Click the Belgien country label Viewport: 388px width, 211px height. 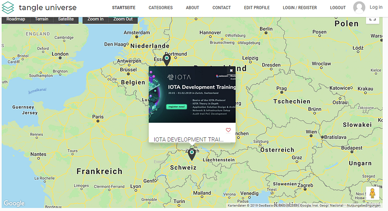point(133,82)
